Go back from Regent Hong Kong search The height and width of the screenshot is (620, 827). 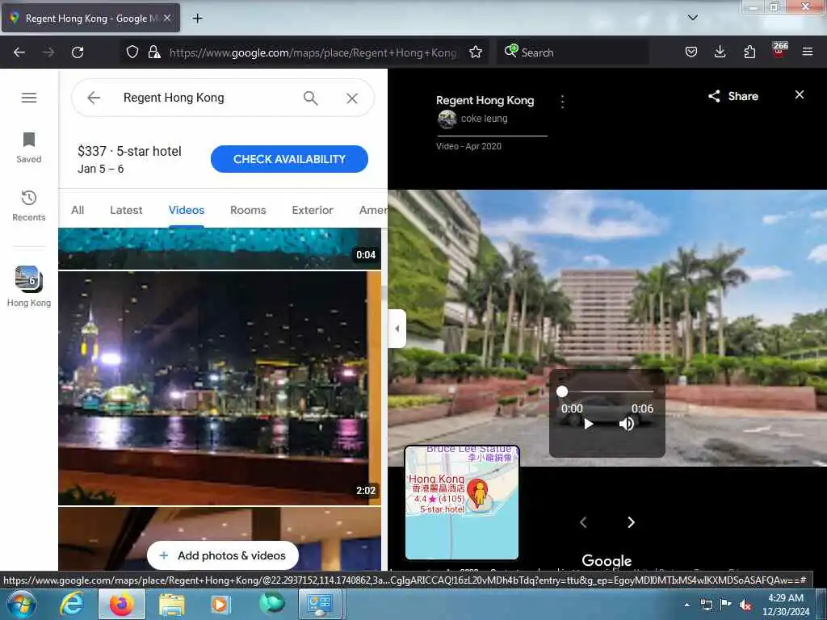(x=94, y=98)
